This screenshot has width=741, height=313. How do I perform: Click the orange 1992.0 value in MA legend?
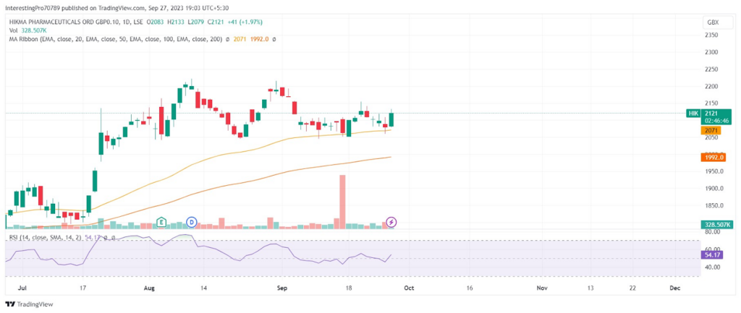point(260,39)
